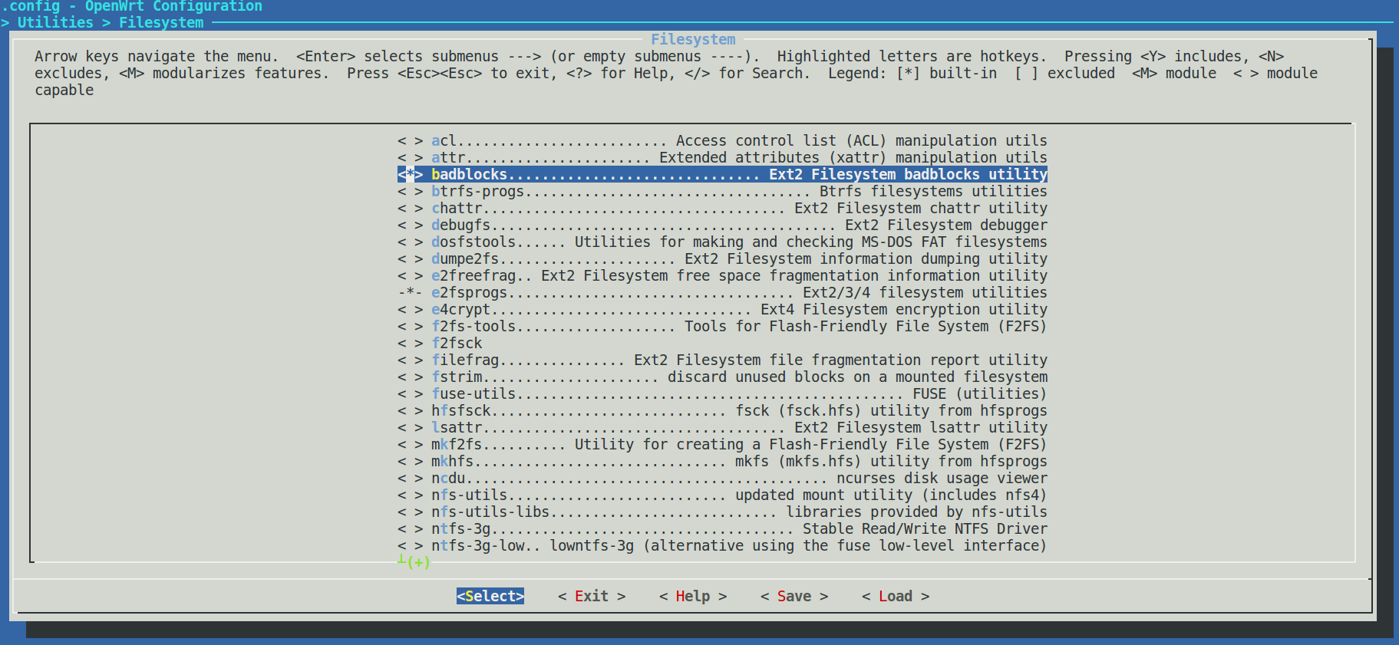Choose the Exit button
Image resolution: width=1399 pixels, height=645 pixels.
(592, 596)
